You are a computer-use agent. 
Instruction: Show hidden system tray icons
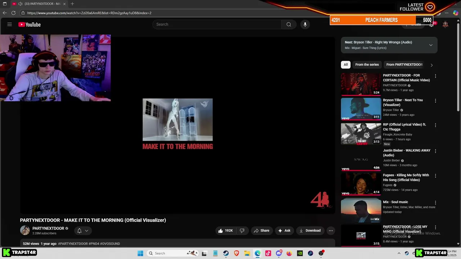(399, 253)
